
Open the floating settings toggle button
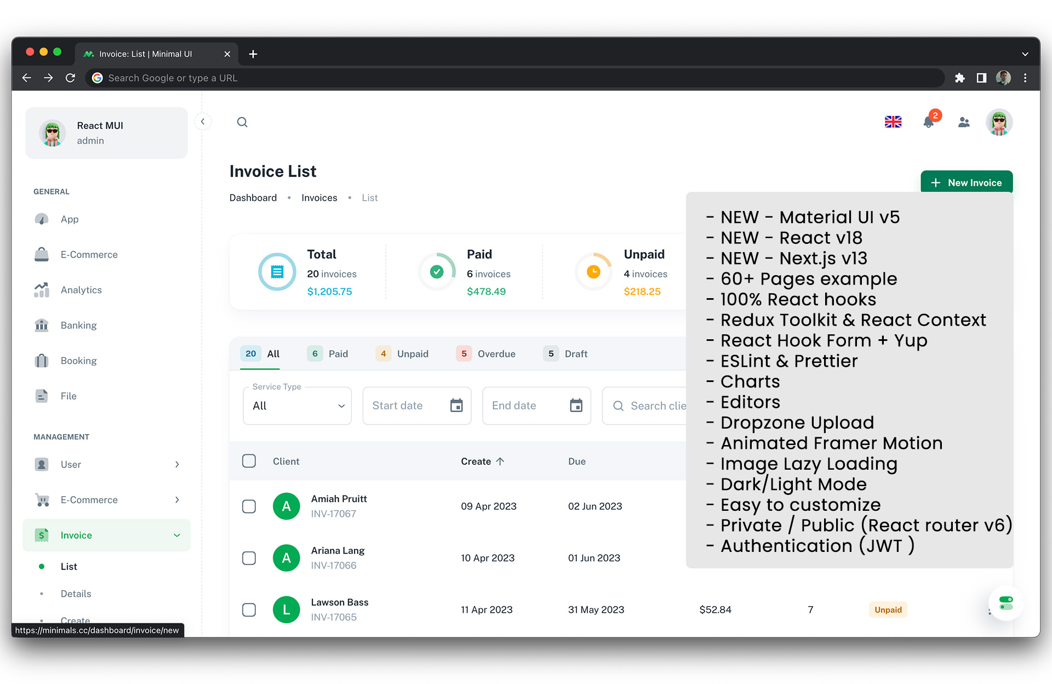click(x=1006, y=603)
